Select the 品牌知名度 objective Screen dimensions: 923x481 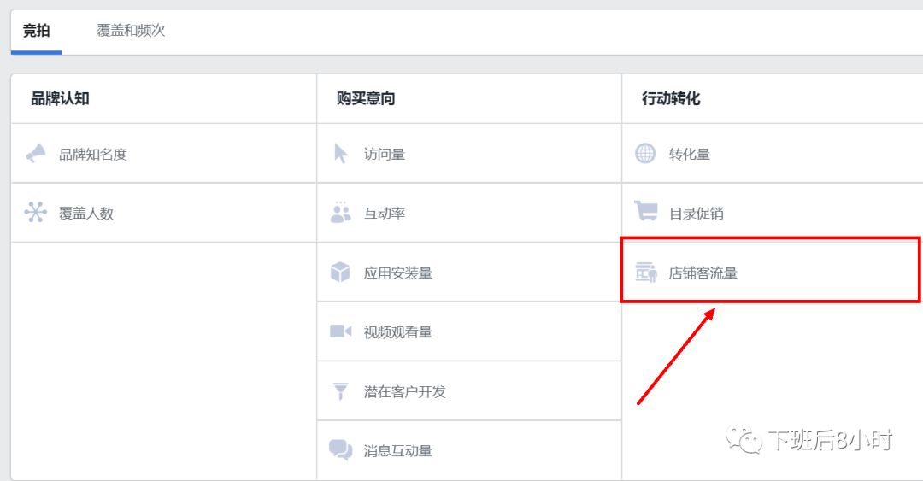click(92, 155)
